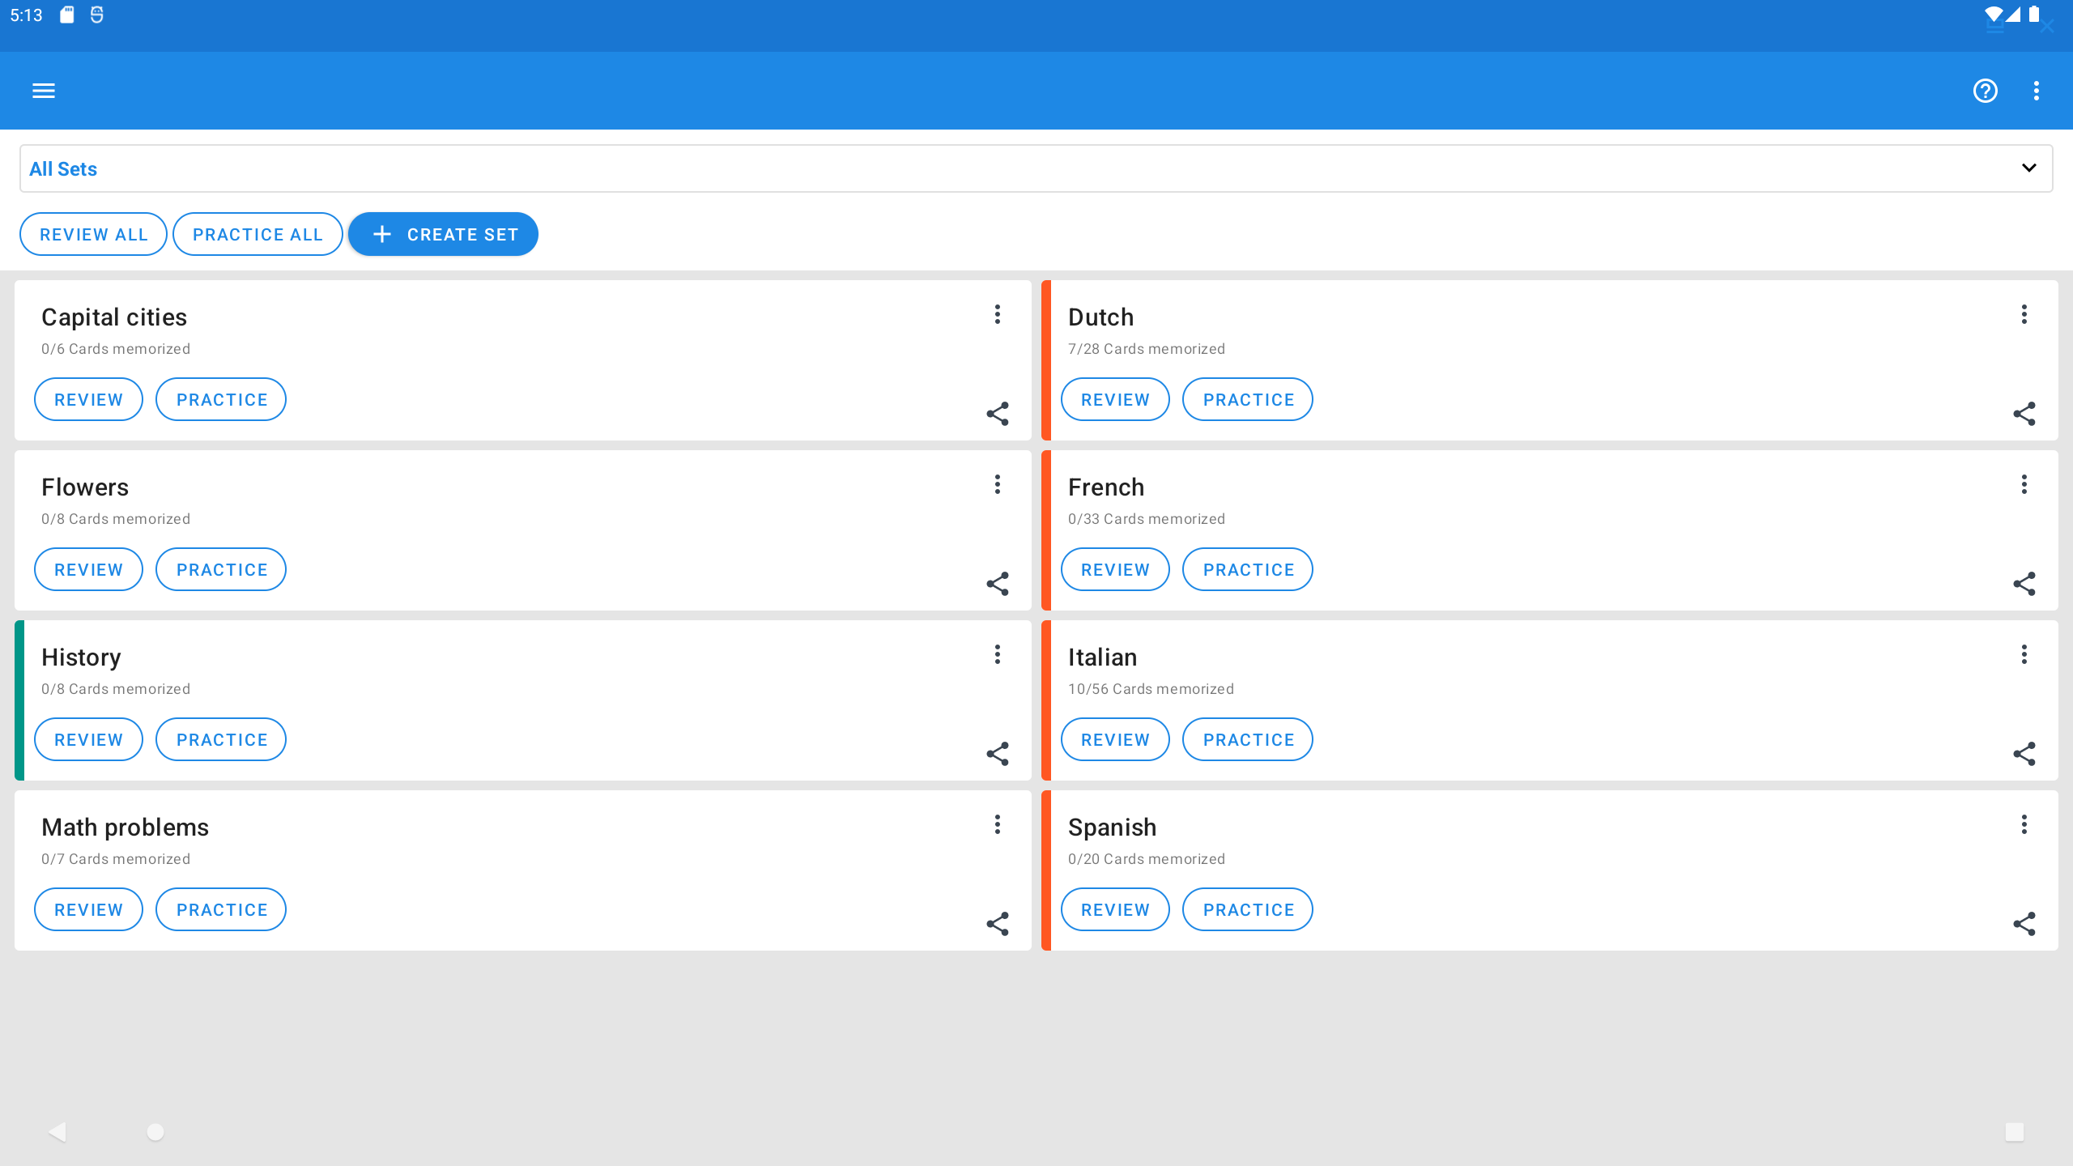Open the History set title
The image size is (2073, 1166).
pyautogui.click(x=81, y=657)
